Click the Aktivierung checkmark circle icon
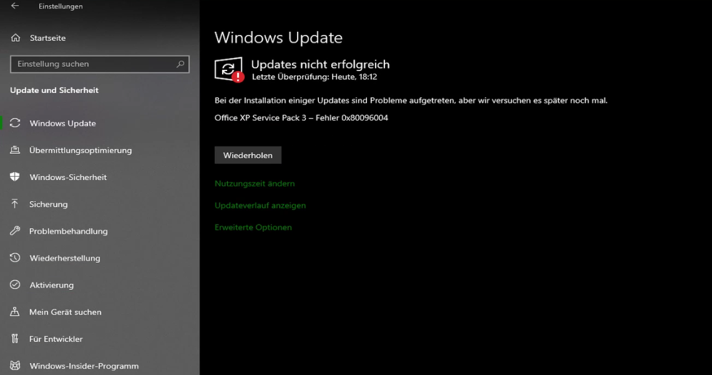Image resolution: width=712 pixels, height=375 pixels. (x=15, y=284)
